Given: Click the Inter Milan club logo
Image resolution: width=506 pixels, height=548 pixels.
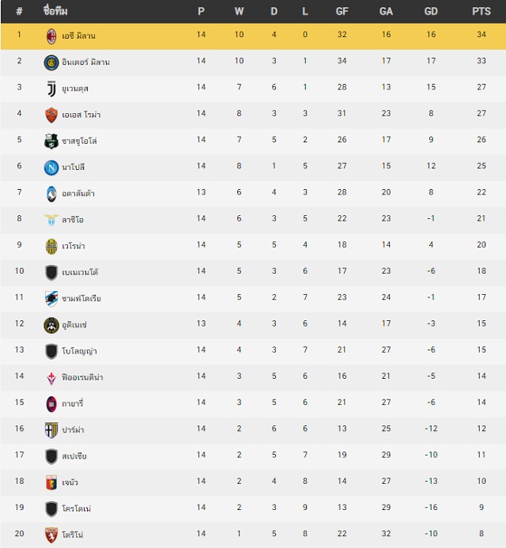Looking at the screenshot, I should 51,62.
